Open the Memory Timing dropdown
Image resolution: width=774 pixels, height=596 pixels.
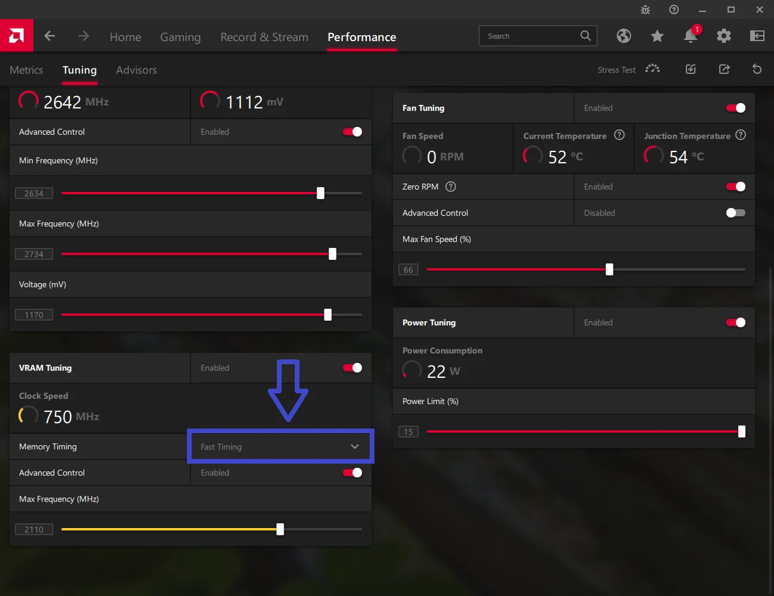[x=280, y=446]
